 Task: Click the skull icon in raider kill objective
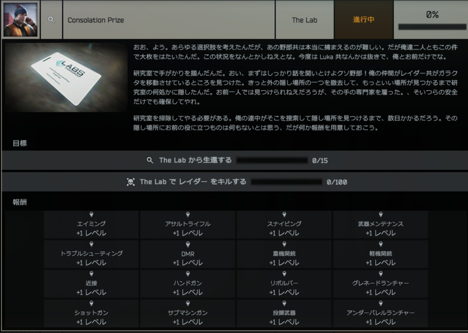131,182
